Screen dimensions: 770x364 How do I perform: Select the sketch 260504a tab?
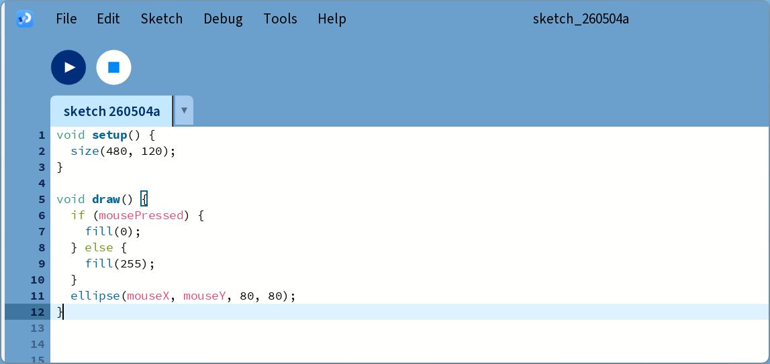(x=111, y=111)
